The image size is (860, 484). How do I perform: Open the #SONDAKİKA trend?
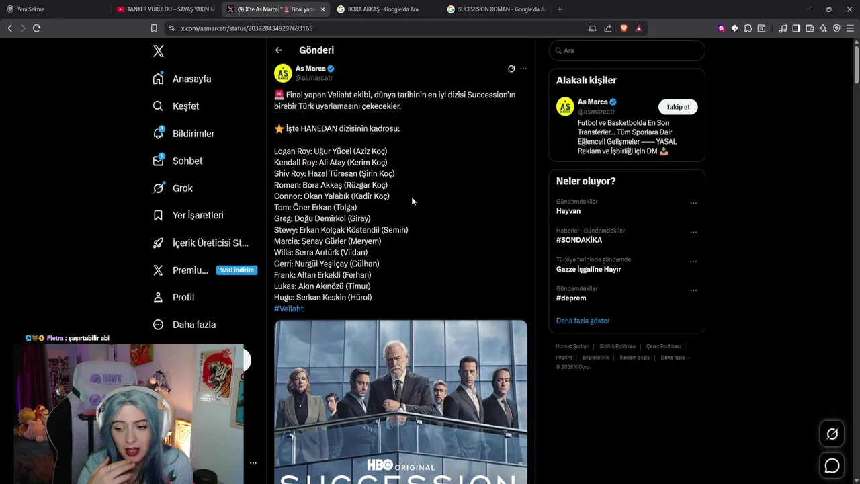coord(579,240)
